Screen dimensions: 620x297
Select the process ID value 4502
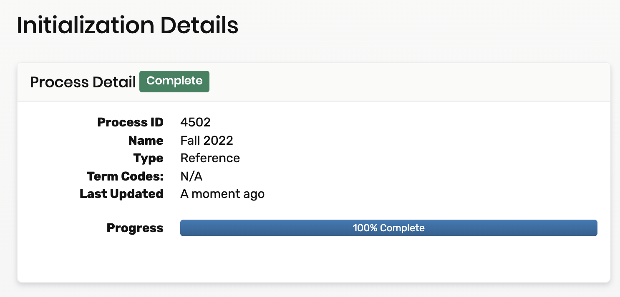tap(195, 122)
